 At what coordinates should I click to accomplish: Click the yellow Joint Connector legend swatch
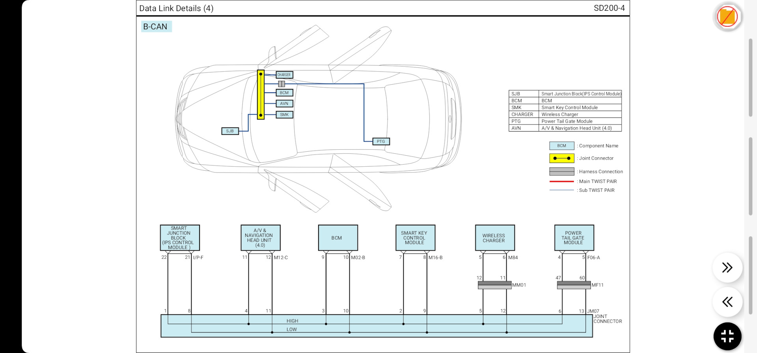pos(561,158)
